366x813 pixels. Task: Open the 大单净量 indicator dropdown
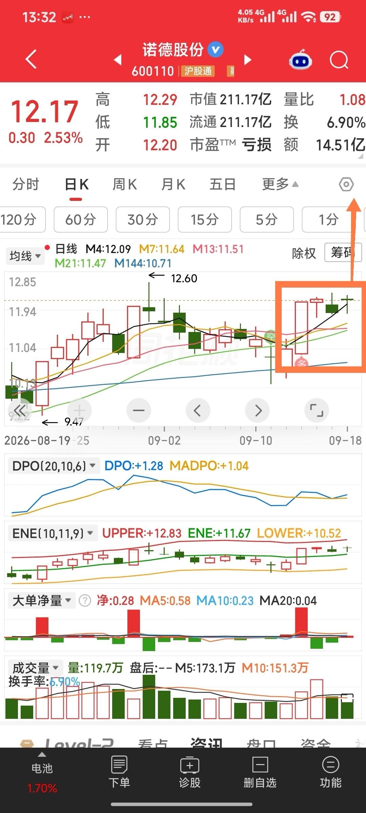coord(42,601)
